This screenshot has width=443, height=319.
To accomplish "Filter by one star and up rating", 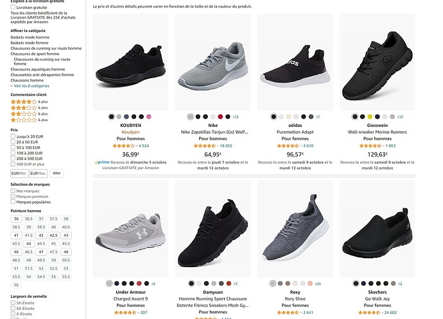I will [24, 120].
